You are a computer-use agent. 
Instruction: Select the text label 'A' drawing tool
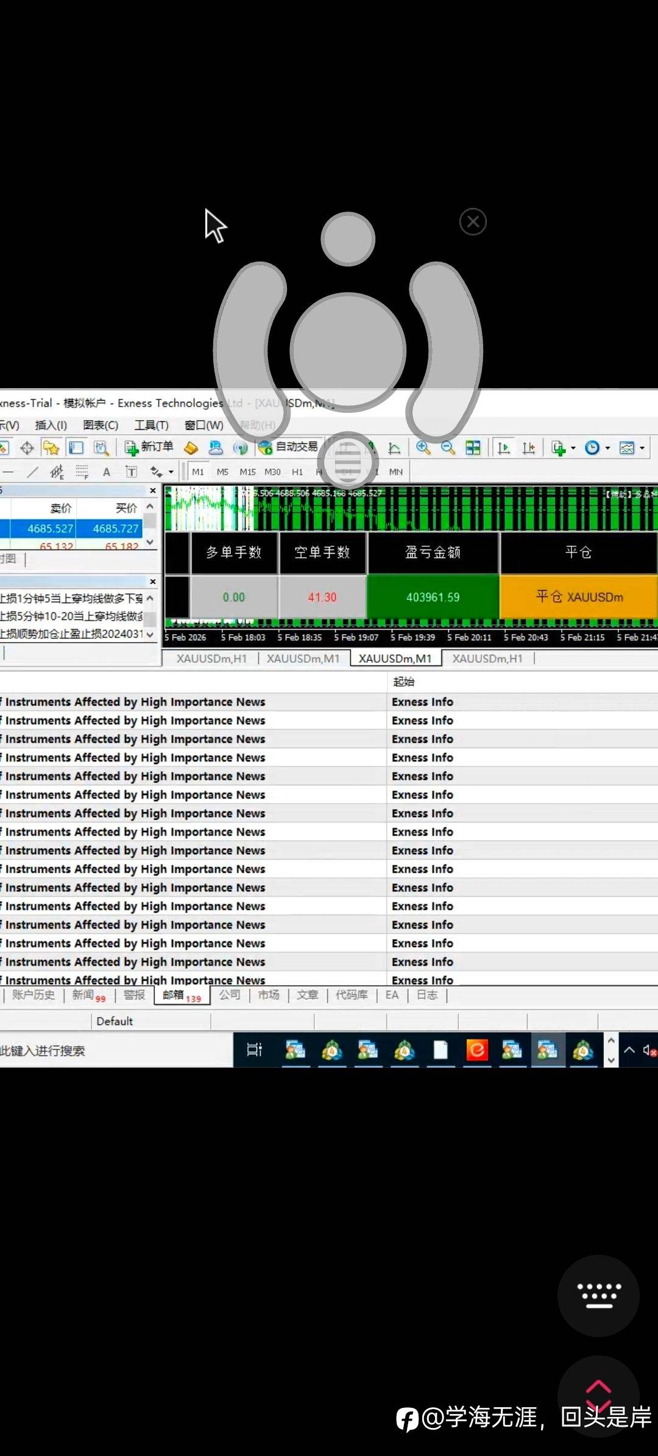point(107,472)
